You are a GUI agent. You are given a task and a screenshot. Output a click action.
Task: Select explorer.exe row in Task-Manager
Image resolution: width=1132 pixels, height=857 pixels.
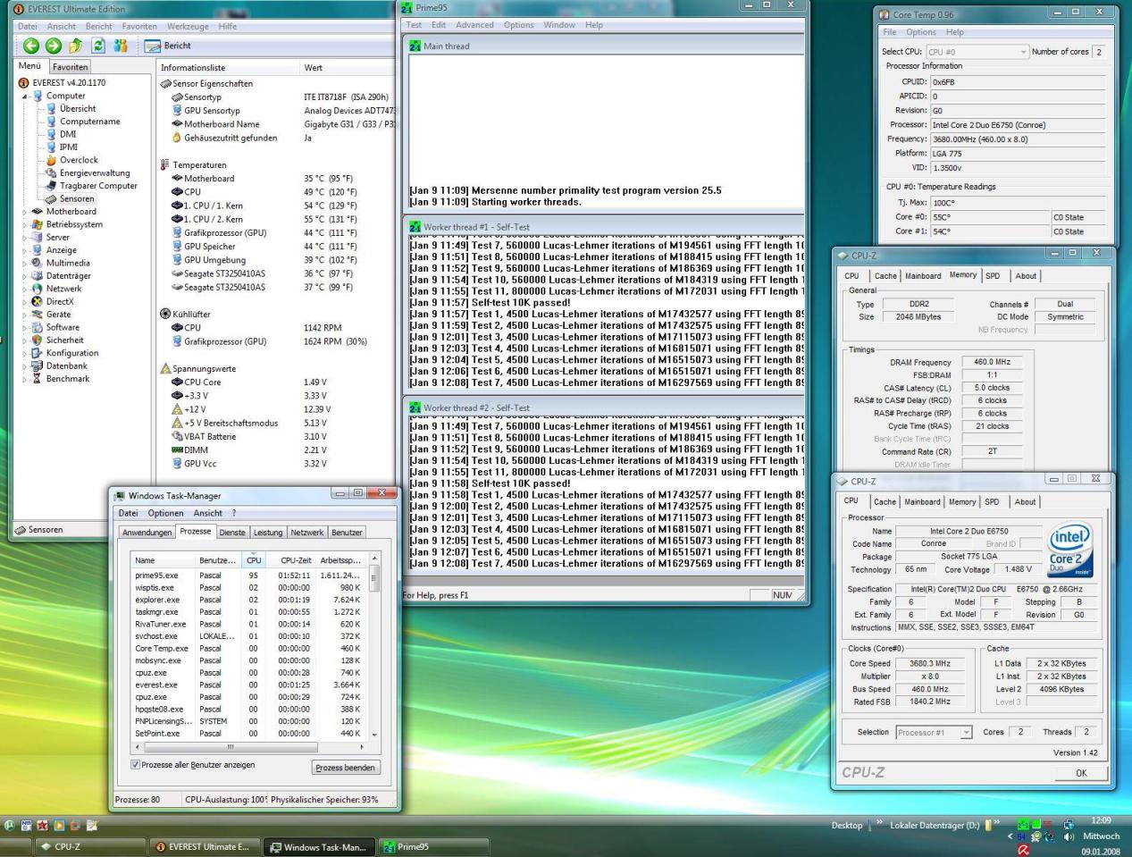pyautogui.click(x=249, y=600)
